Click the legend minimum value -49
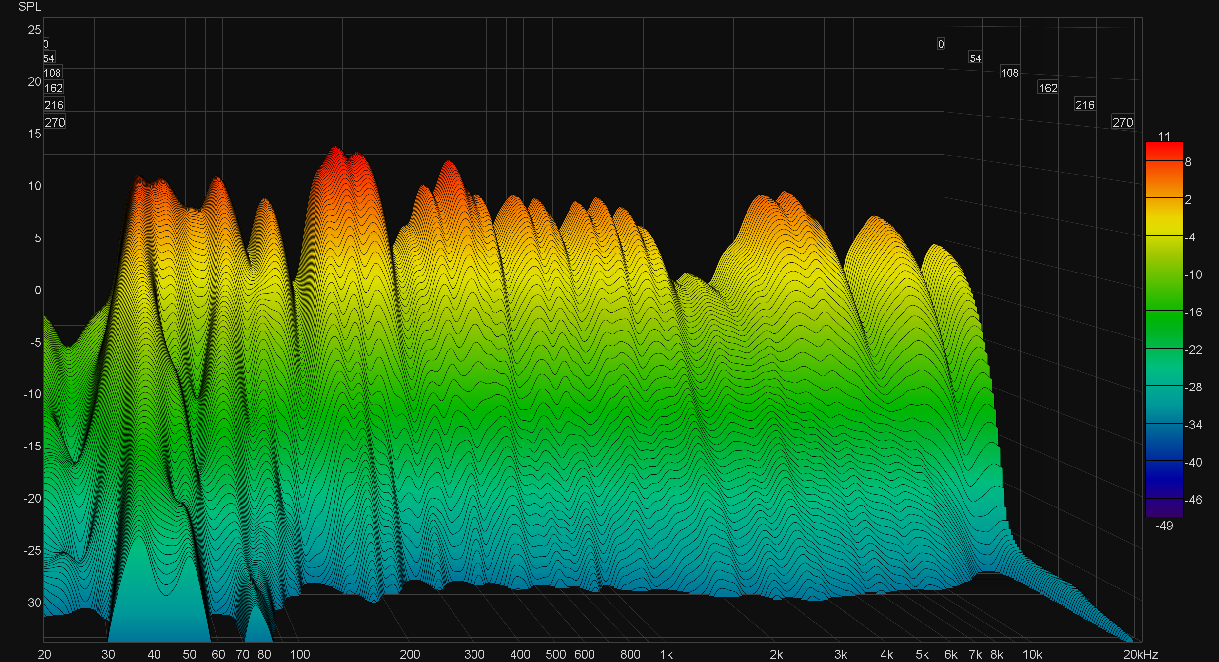Viewport: 1219px width, 662px height. [1164, 526]
